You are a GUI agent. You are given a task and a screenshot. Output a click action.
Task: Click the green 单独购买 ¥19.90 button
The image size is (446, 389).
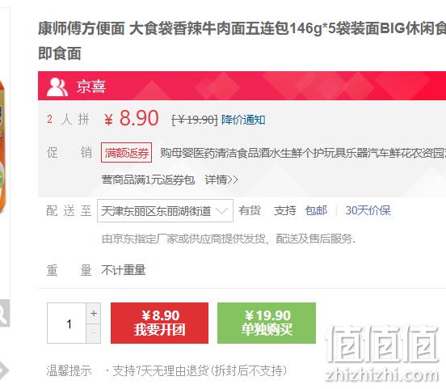point(267,323)
